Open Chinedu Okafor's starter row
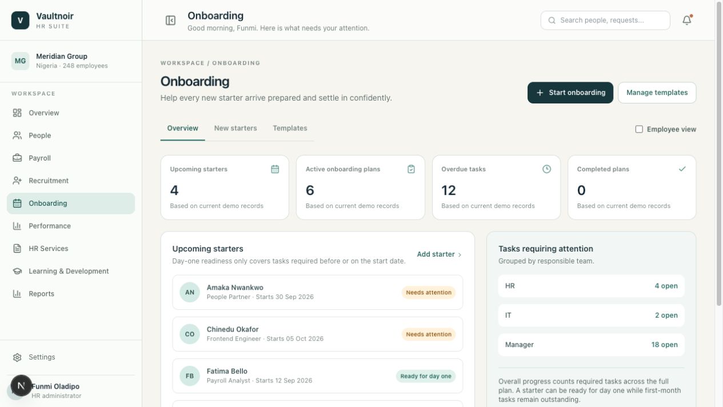This screenshot has width=723, height=407. (318, 334)
